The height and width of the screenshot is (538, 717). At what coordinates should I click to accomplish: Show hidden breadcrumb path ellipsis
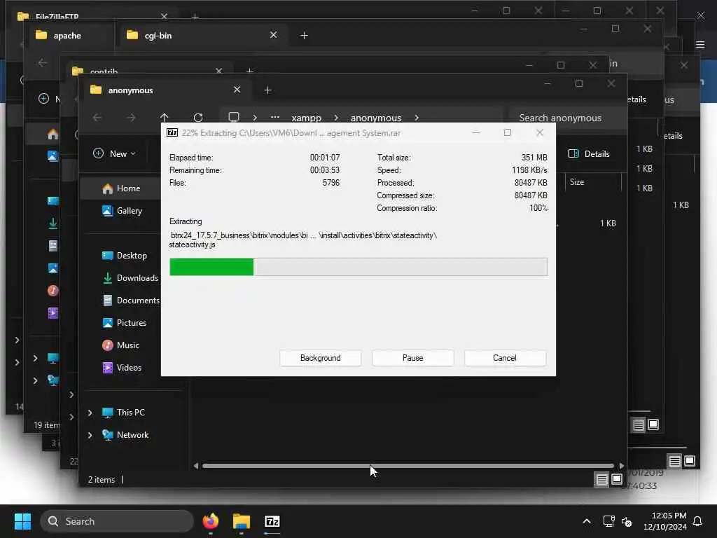(274, 117)
